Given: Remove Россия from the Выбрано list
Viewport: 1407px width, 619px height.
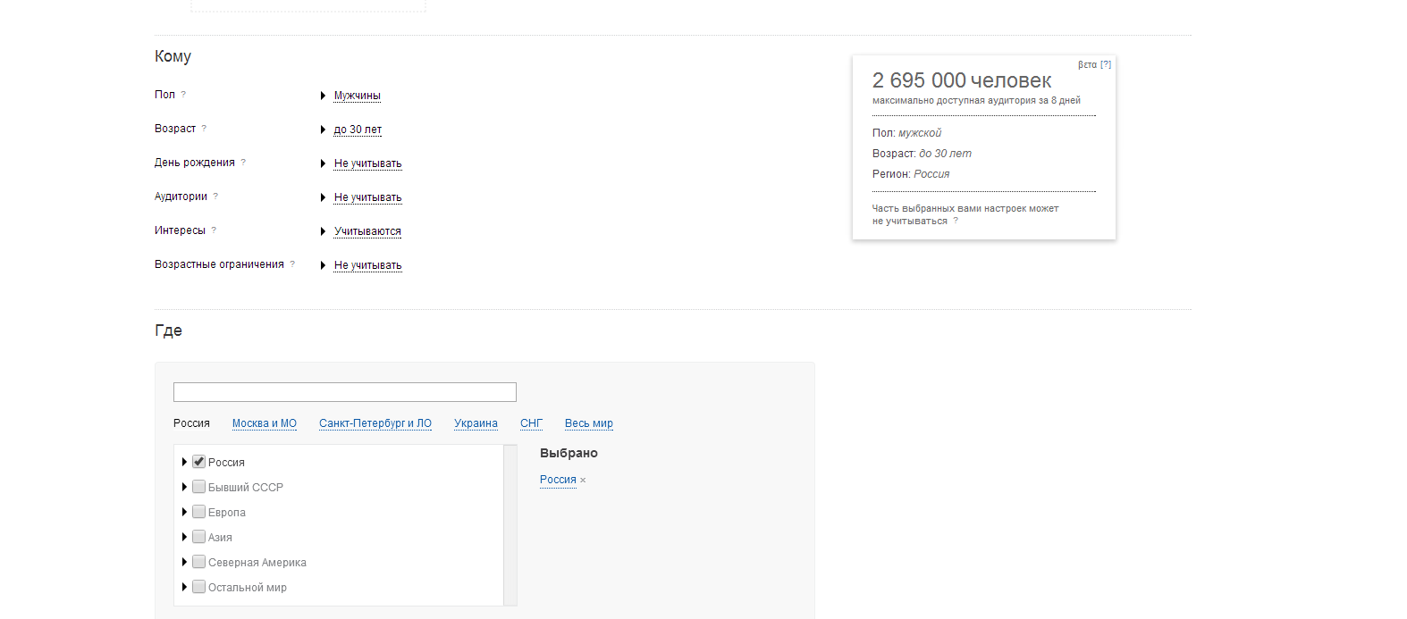Looking at the screenshot, I should click(583, 481).
